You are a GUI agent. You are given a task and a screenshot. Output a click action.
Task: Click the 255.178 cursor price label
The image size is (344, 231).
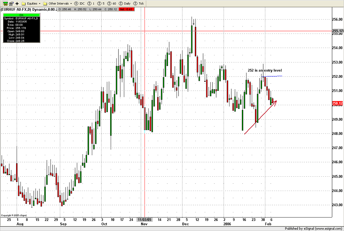(x=337, y=31)
